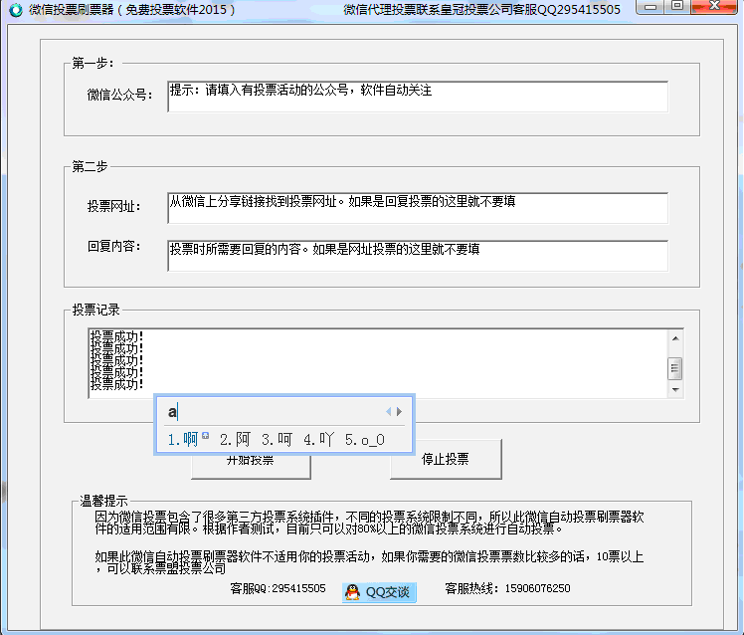Click up arrow of vote record scrollbar

675,338
